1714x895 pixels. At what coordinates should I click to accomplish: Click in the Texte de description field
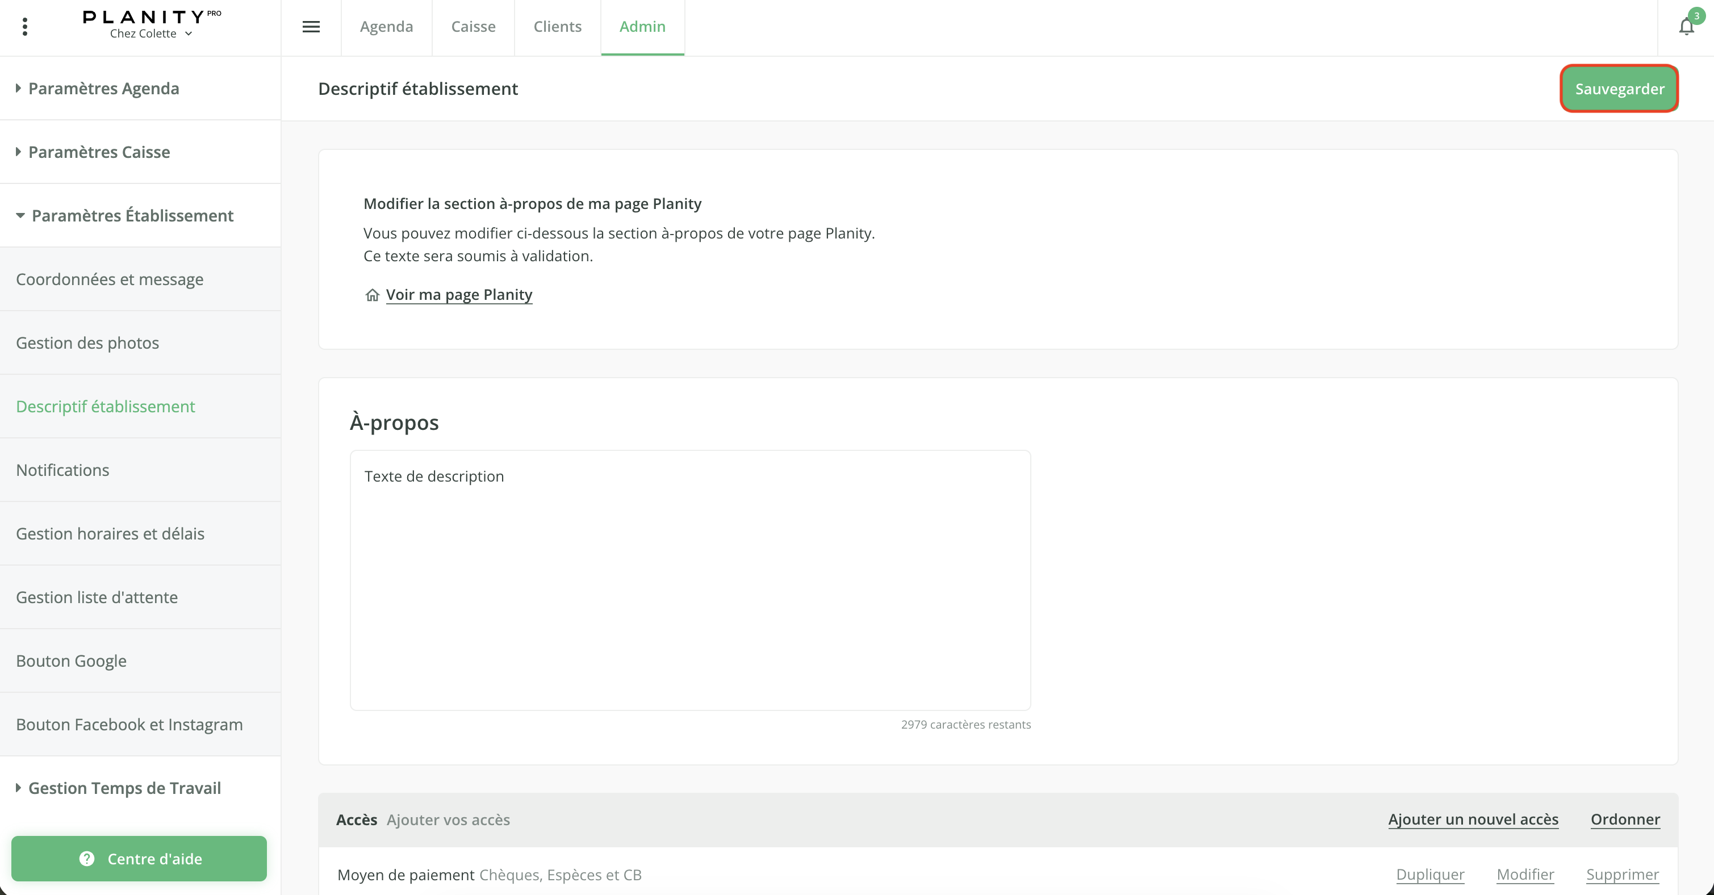(690, 580)
